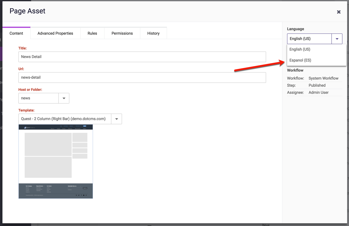The image size is (349, 226).
Task: View the History tab
Action: pos(153,33)
